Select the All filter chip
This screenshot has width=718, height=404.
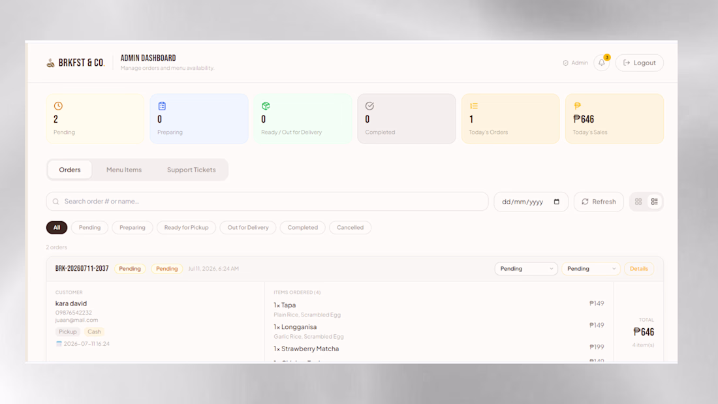point(57,228)
